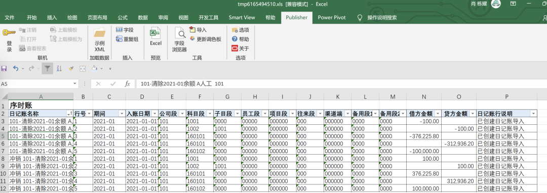
Task: Click the 示例 XML folder icon
Action: [x=99, y=33]
